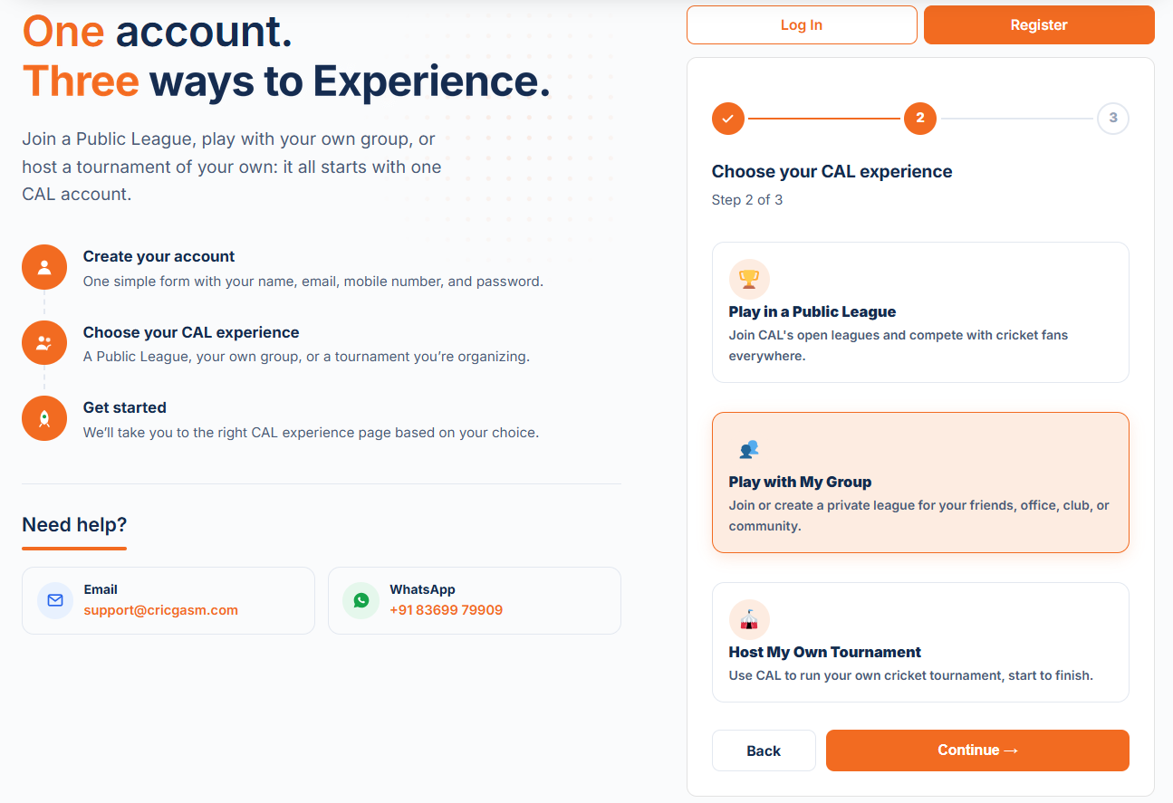
Task: Click the envelope Email icon
Action: [x=55, y=600]
